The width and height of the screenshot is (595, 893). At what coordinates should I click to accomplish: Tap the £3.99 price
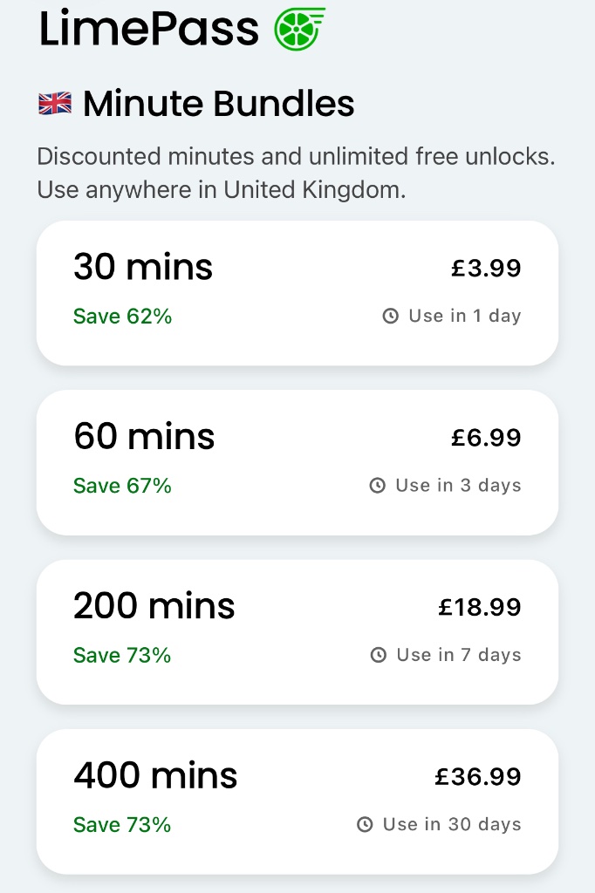tap(486, 268)
